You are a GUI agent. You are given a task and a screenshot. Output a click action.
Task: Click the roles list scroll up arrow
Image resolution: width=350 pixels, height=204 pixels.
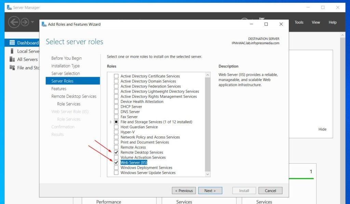(207, 75)
